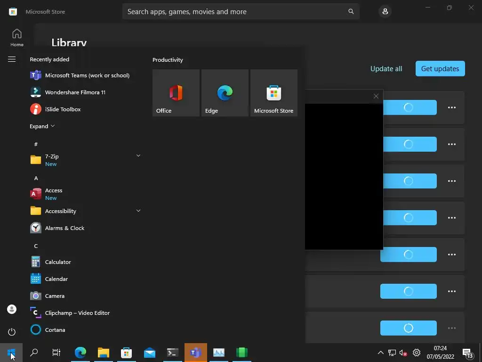Viewport: 482px width, 362px height.
Task: Click the Office tile in Productivity
Action: pyautogui.click(x=176, y=93)
